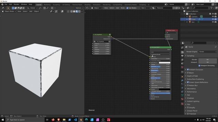Open the Render Engine dropdown
The image size is (218, 122).
pyautogui.click(x=208, y=52)
